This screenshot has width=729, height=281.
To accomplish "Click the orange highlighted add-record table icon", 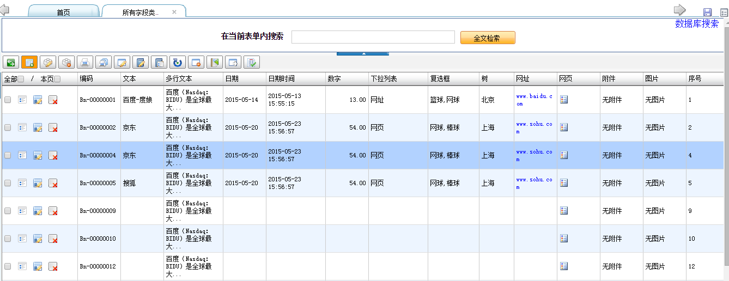I will [29, 62].
